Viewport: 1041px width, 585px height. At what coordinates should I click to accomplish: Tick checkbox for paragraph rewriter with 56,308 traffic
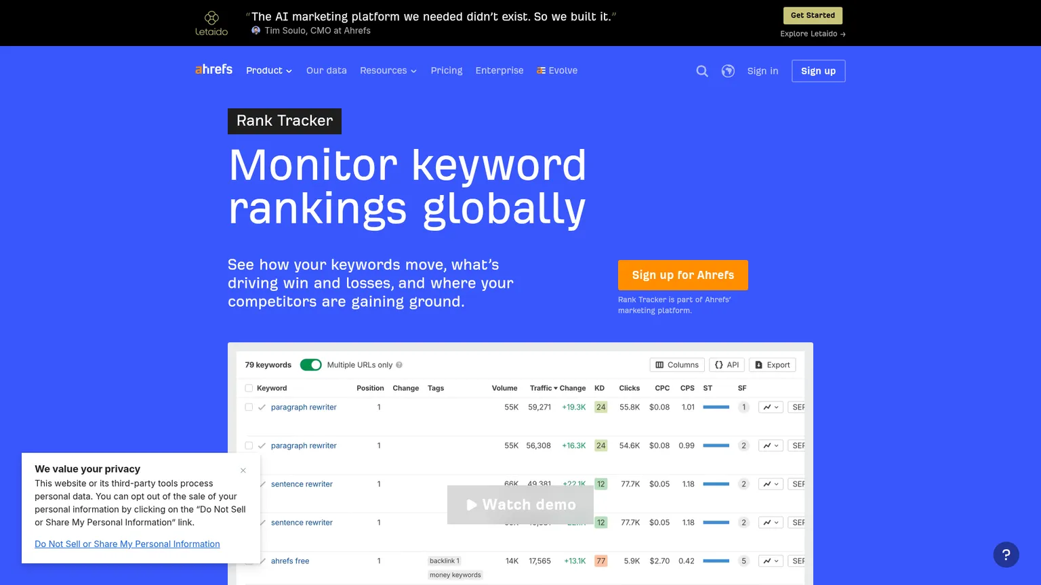[x=249, y=446]
